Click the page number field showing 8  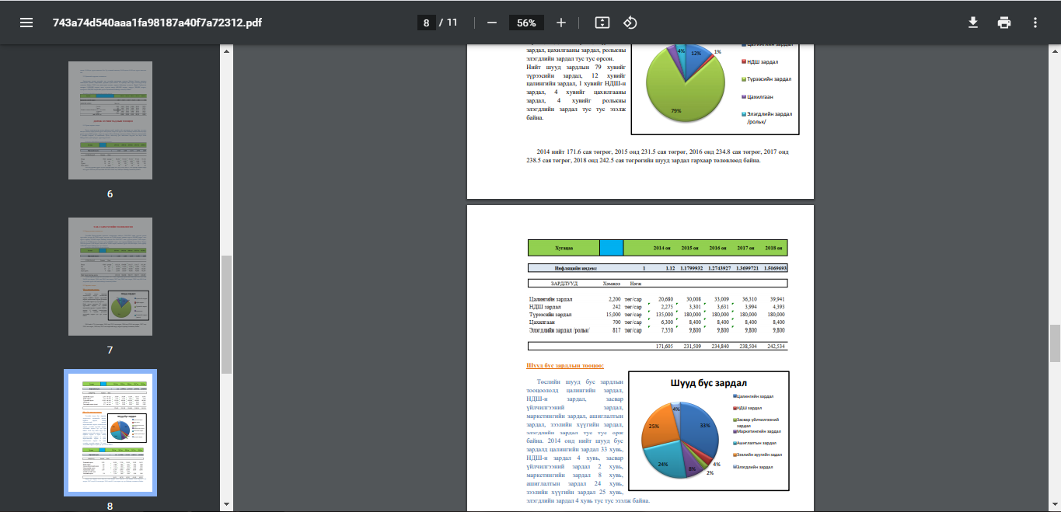(x=426, y=23)
